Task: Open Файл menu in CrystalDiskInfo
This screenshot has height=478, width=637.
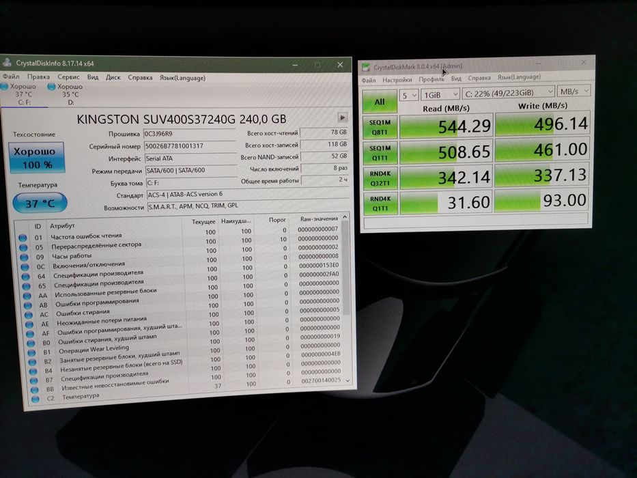Action: click(x=11, y=76)
